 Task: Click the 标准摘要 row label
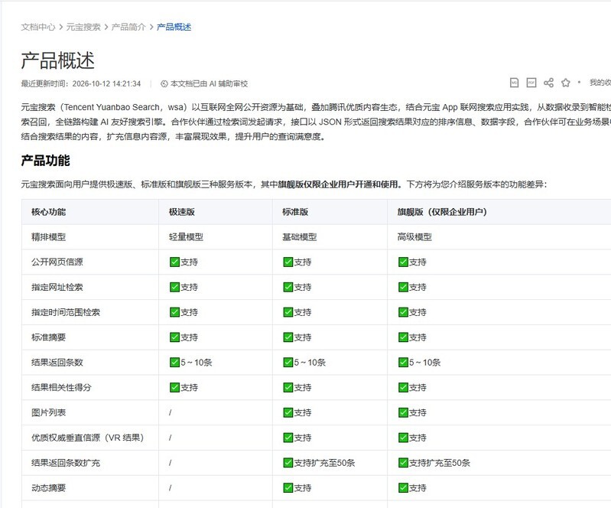[x=48, y=337]
